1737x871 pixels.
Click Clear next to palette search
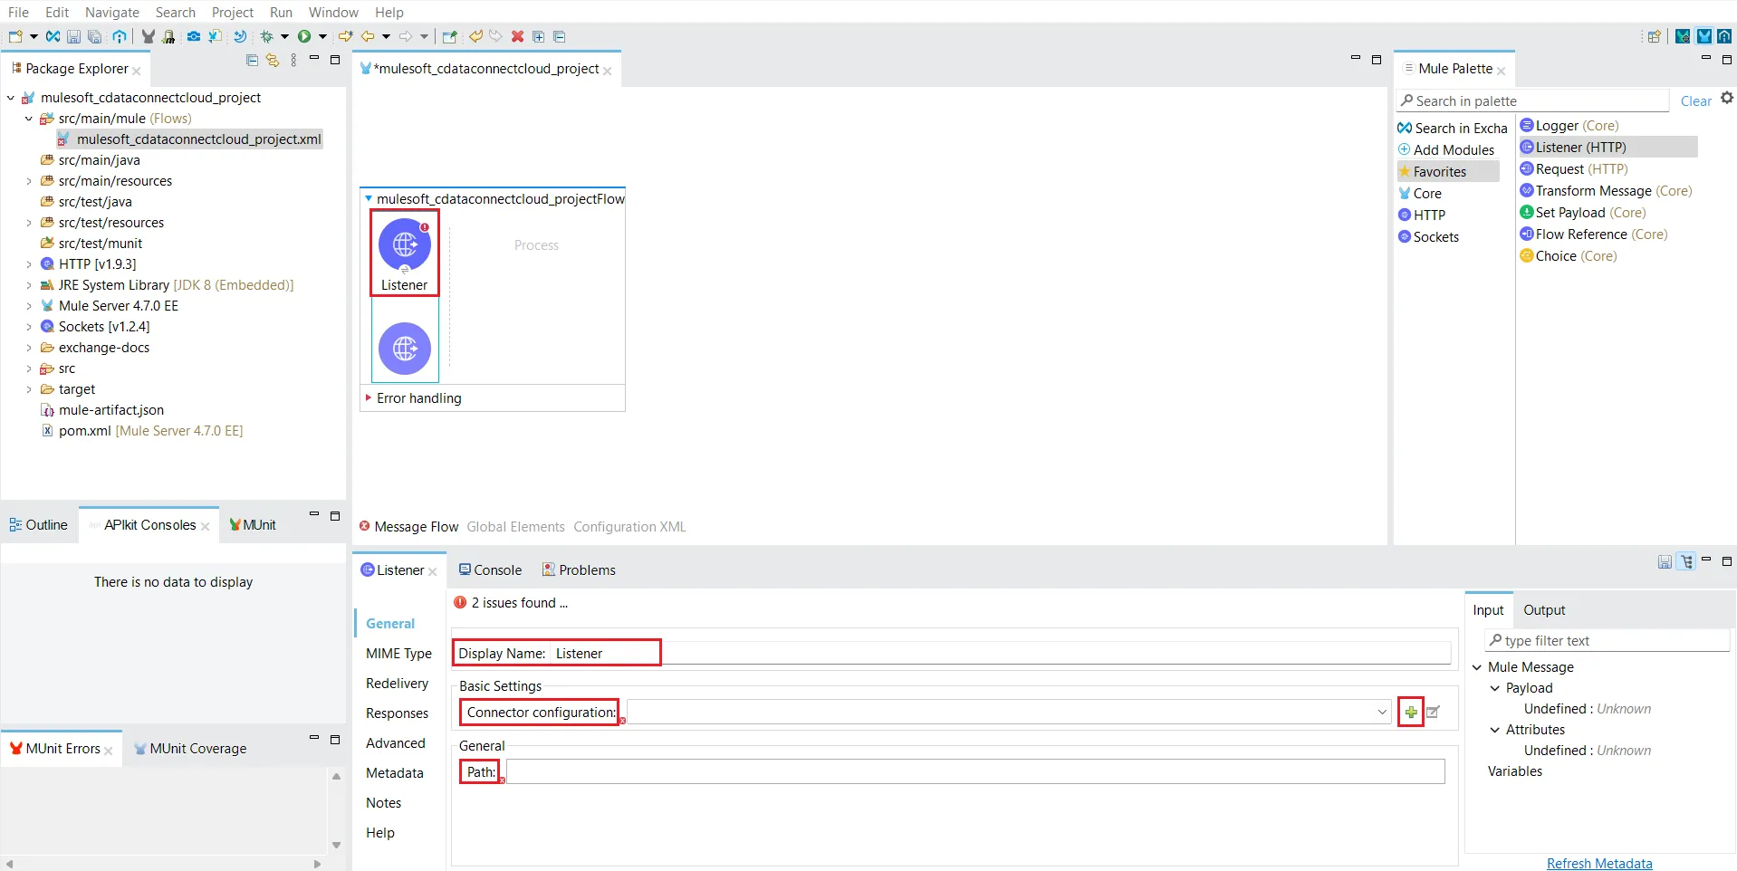1695,101
